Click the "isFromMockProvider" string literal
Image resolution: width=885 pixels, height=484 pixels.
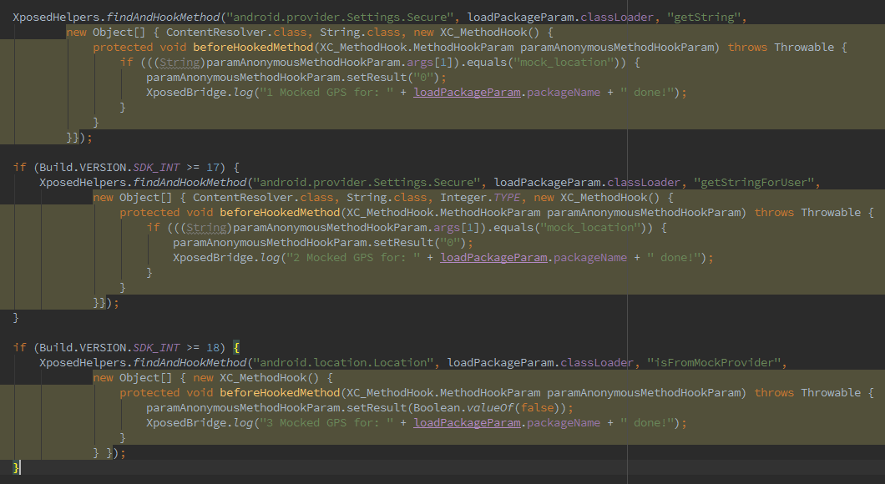[x=713, y=363]
